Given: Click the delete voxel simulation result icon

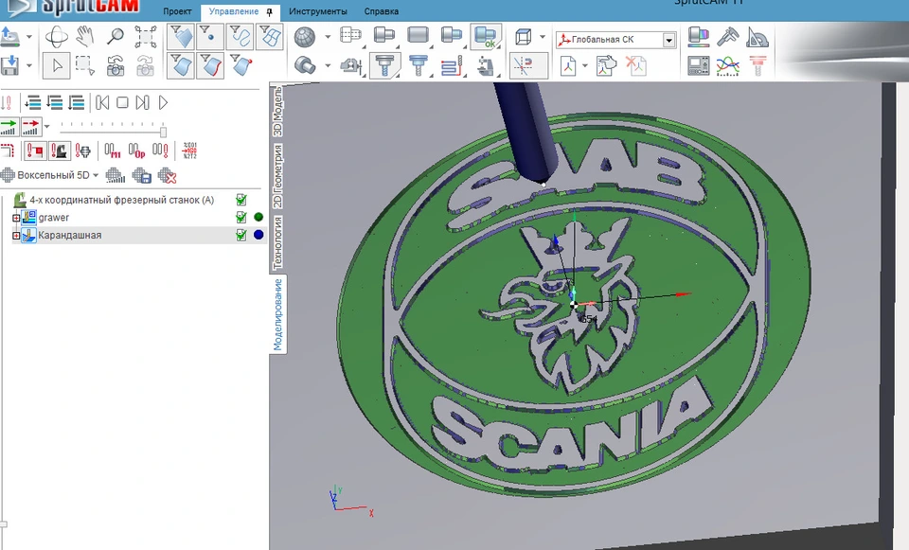Looking at the screenshot, I should [167, 175].
